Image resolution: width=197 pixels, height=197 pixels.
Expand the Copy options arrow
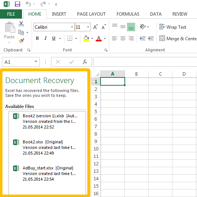(28, 32)
